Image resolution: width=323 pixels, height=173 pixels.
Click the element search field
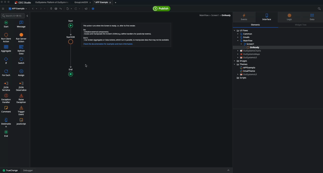pyautogui.click(x=13, y=16)
